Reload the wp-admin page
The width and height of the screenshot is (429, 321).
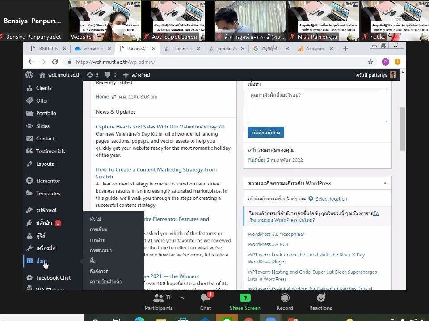pyautogui.click(x=55, y=62)
